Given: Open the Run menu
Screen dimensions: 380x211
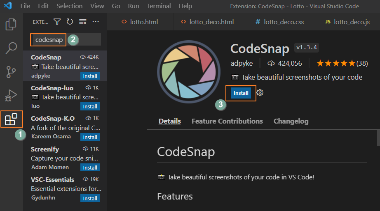Looking at the screenshot, I should click(134, 6).
